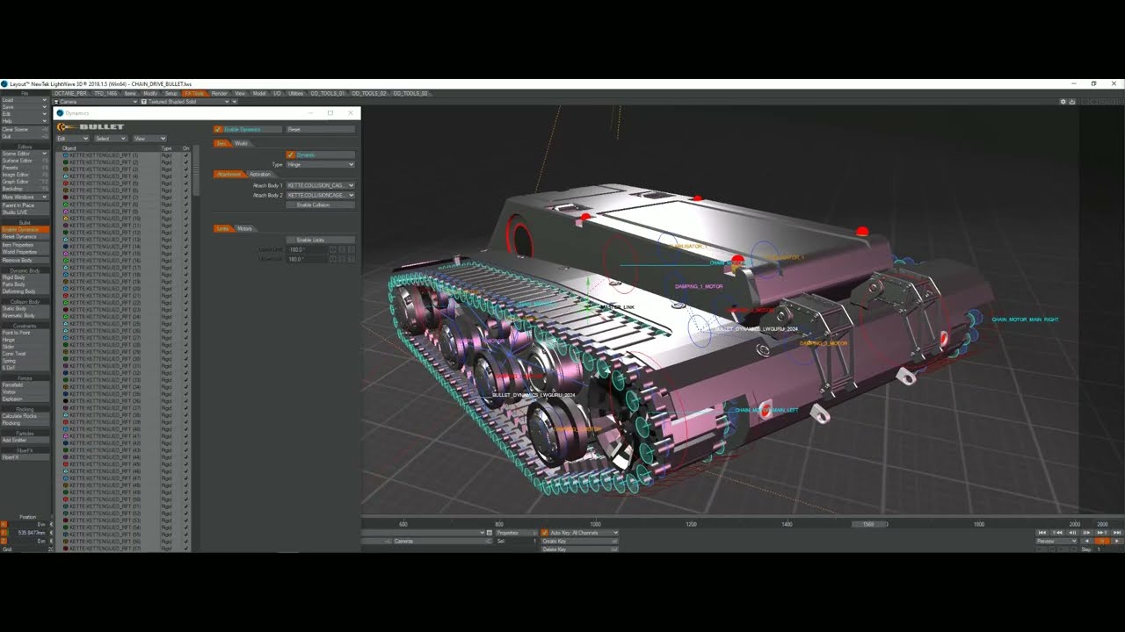Open the Motors tab
Screen dimensions: 1125x632
(x=244, y=229)
